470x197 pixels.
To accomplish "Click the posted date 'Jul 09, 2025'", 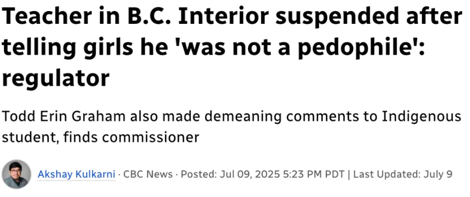I will pos(251,174).
